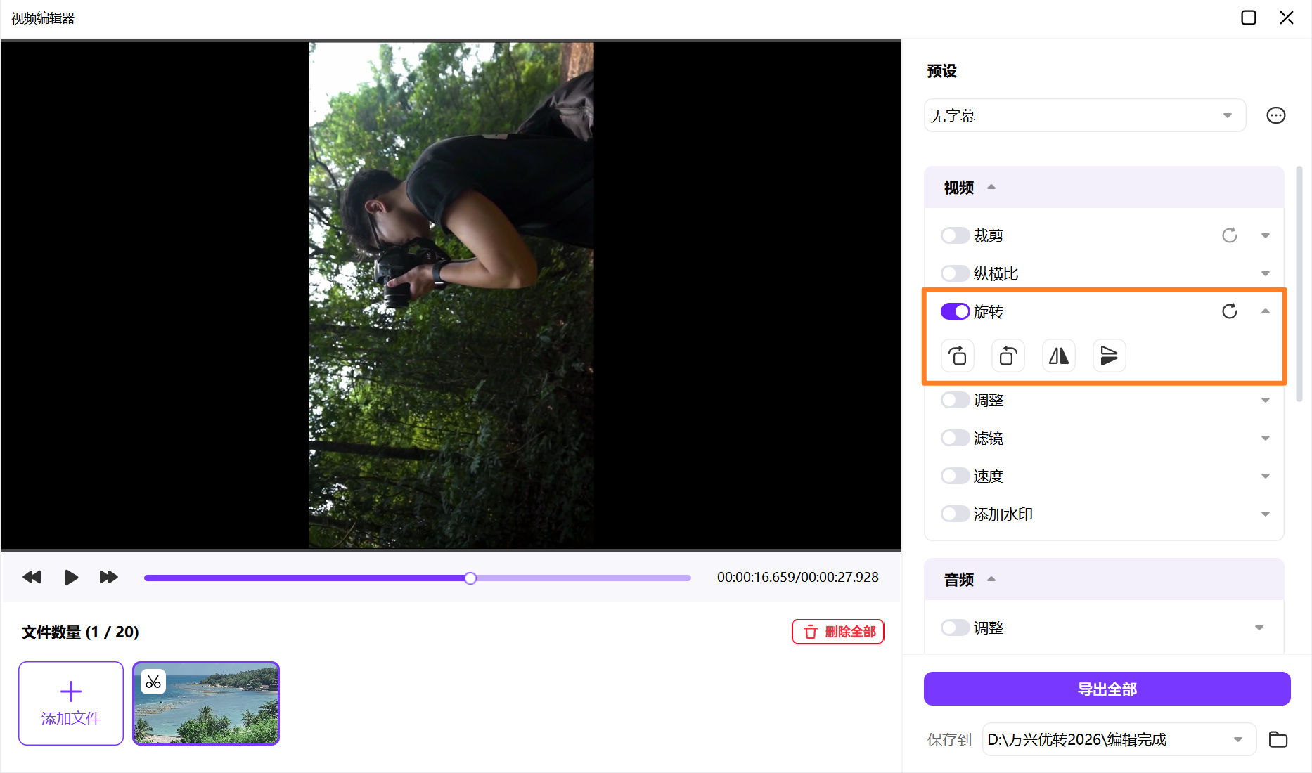Viewport: 1312px width, 773px height.
Task: Flip the video horizontally
Action: (1058, 356)
